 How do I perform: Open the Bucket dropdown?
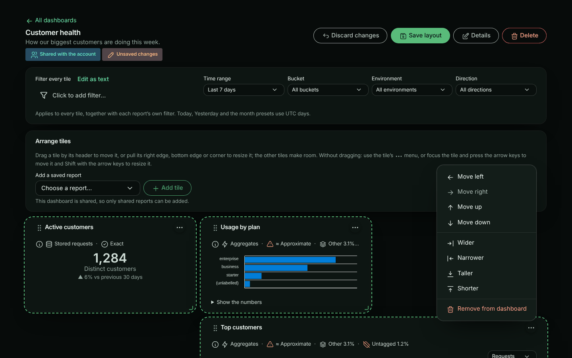point(328,90)
